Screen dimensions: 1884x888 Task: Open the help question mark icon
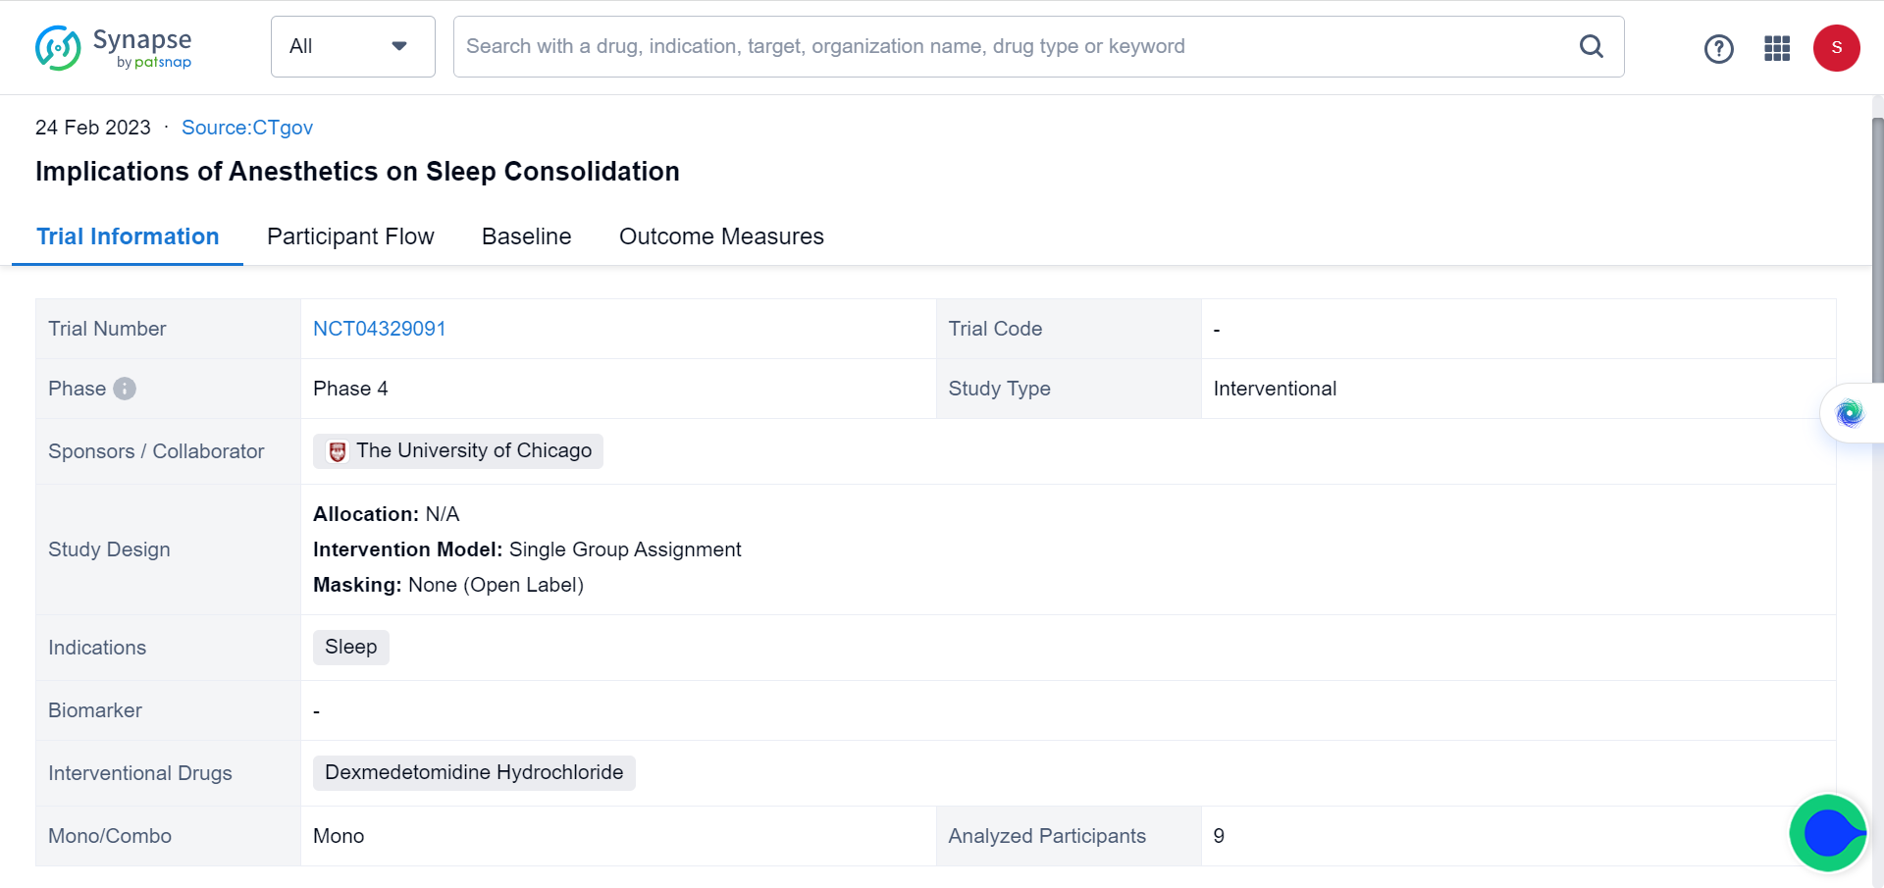point(1718,48)
